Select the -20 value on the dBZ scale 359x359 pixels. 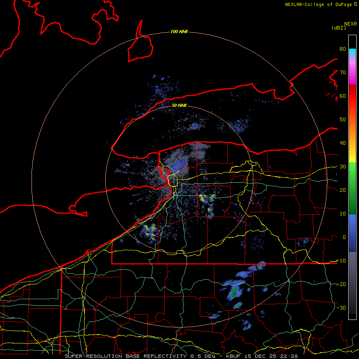coord(341,284)
